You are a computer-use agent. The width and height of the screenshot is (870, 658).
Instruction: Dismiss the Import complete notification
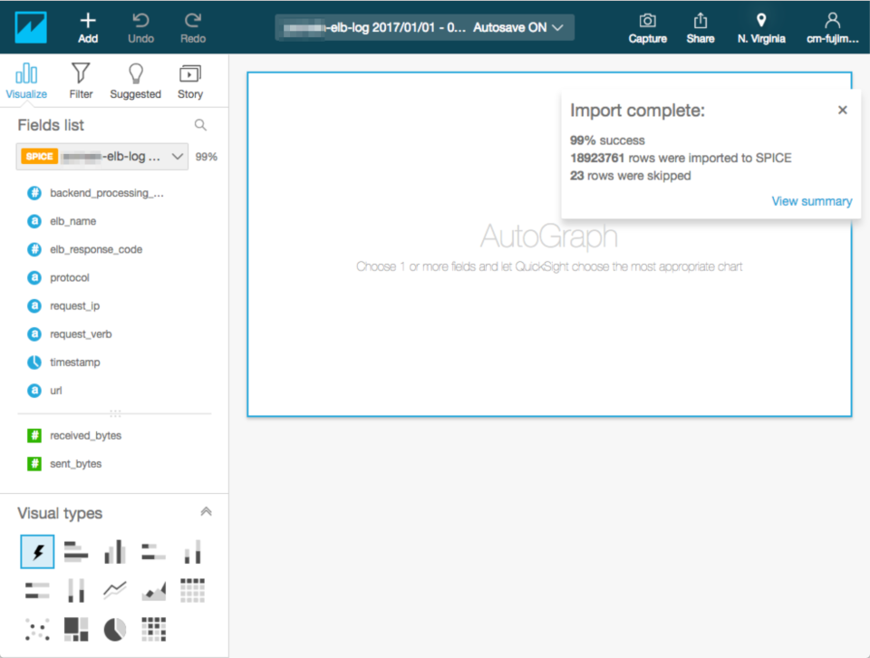tap(842, 109)
